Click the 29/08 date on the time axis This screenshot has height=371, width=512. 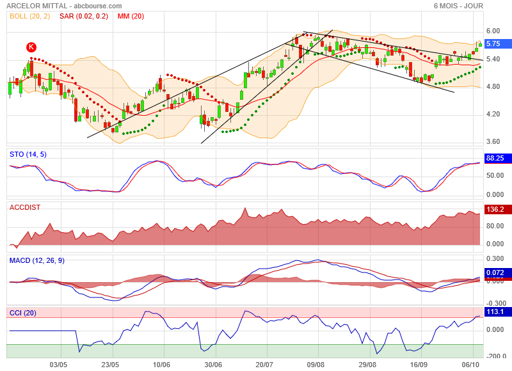point(367,365)
